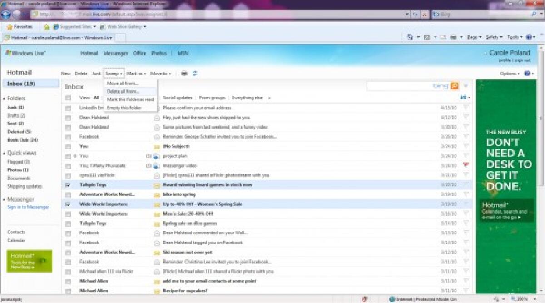Viewport: 545px width, 303px height.
Task: Click the Protected Mode status bar indicator
Action: [423, 299]
